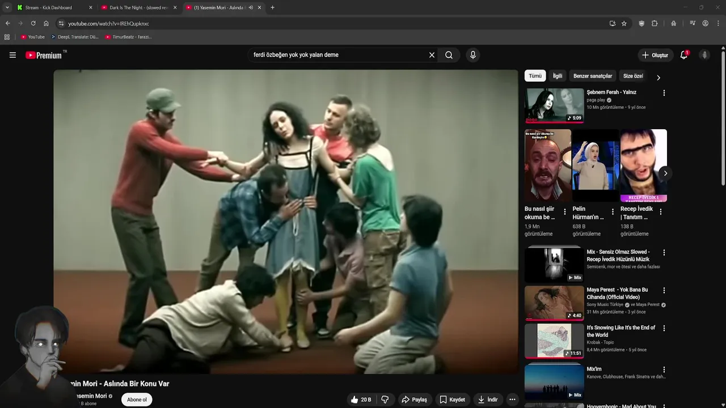The width and height of the screenshot is (726, 408).
Task: Open more actions under the video
Action: click(512, 399)
